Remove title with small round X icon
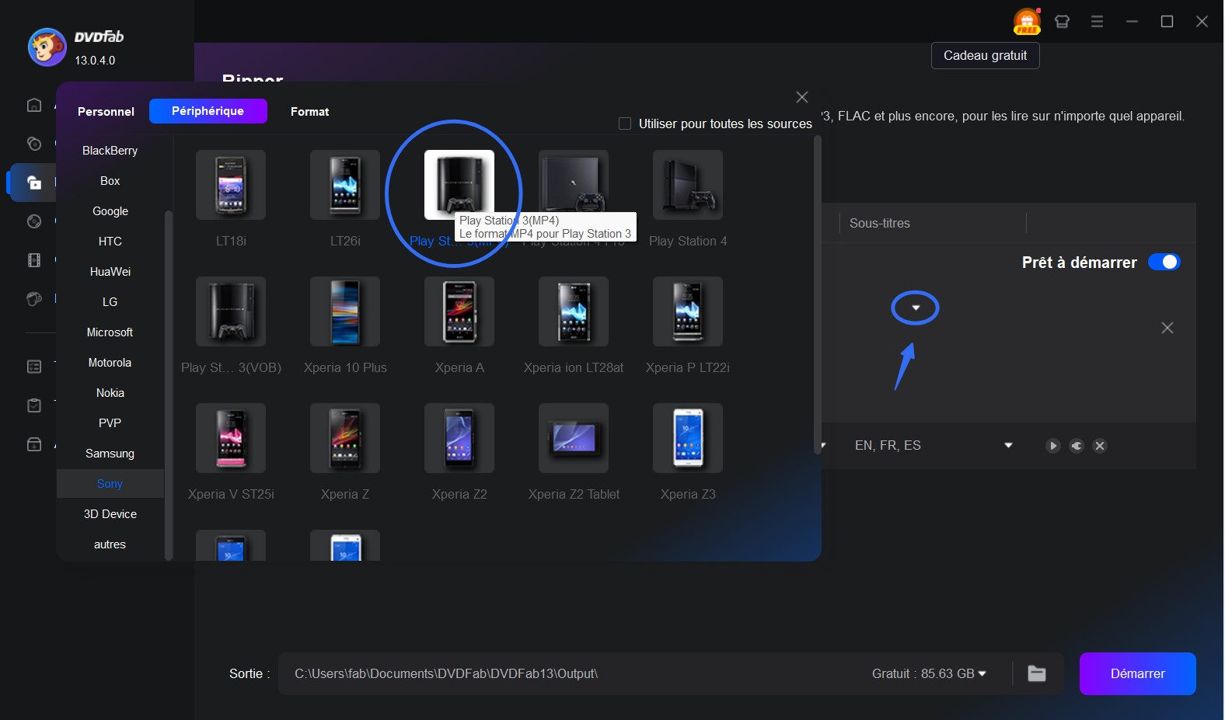Screen dimensions: 1225x720 pyautogui.click(x=1100, y=446)
